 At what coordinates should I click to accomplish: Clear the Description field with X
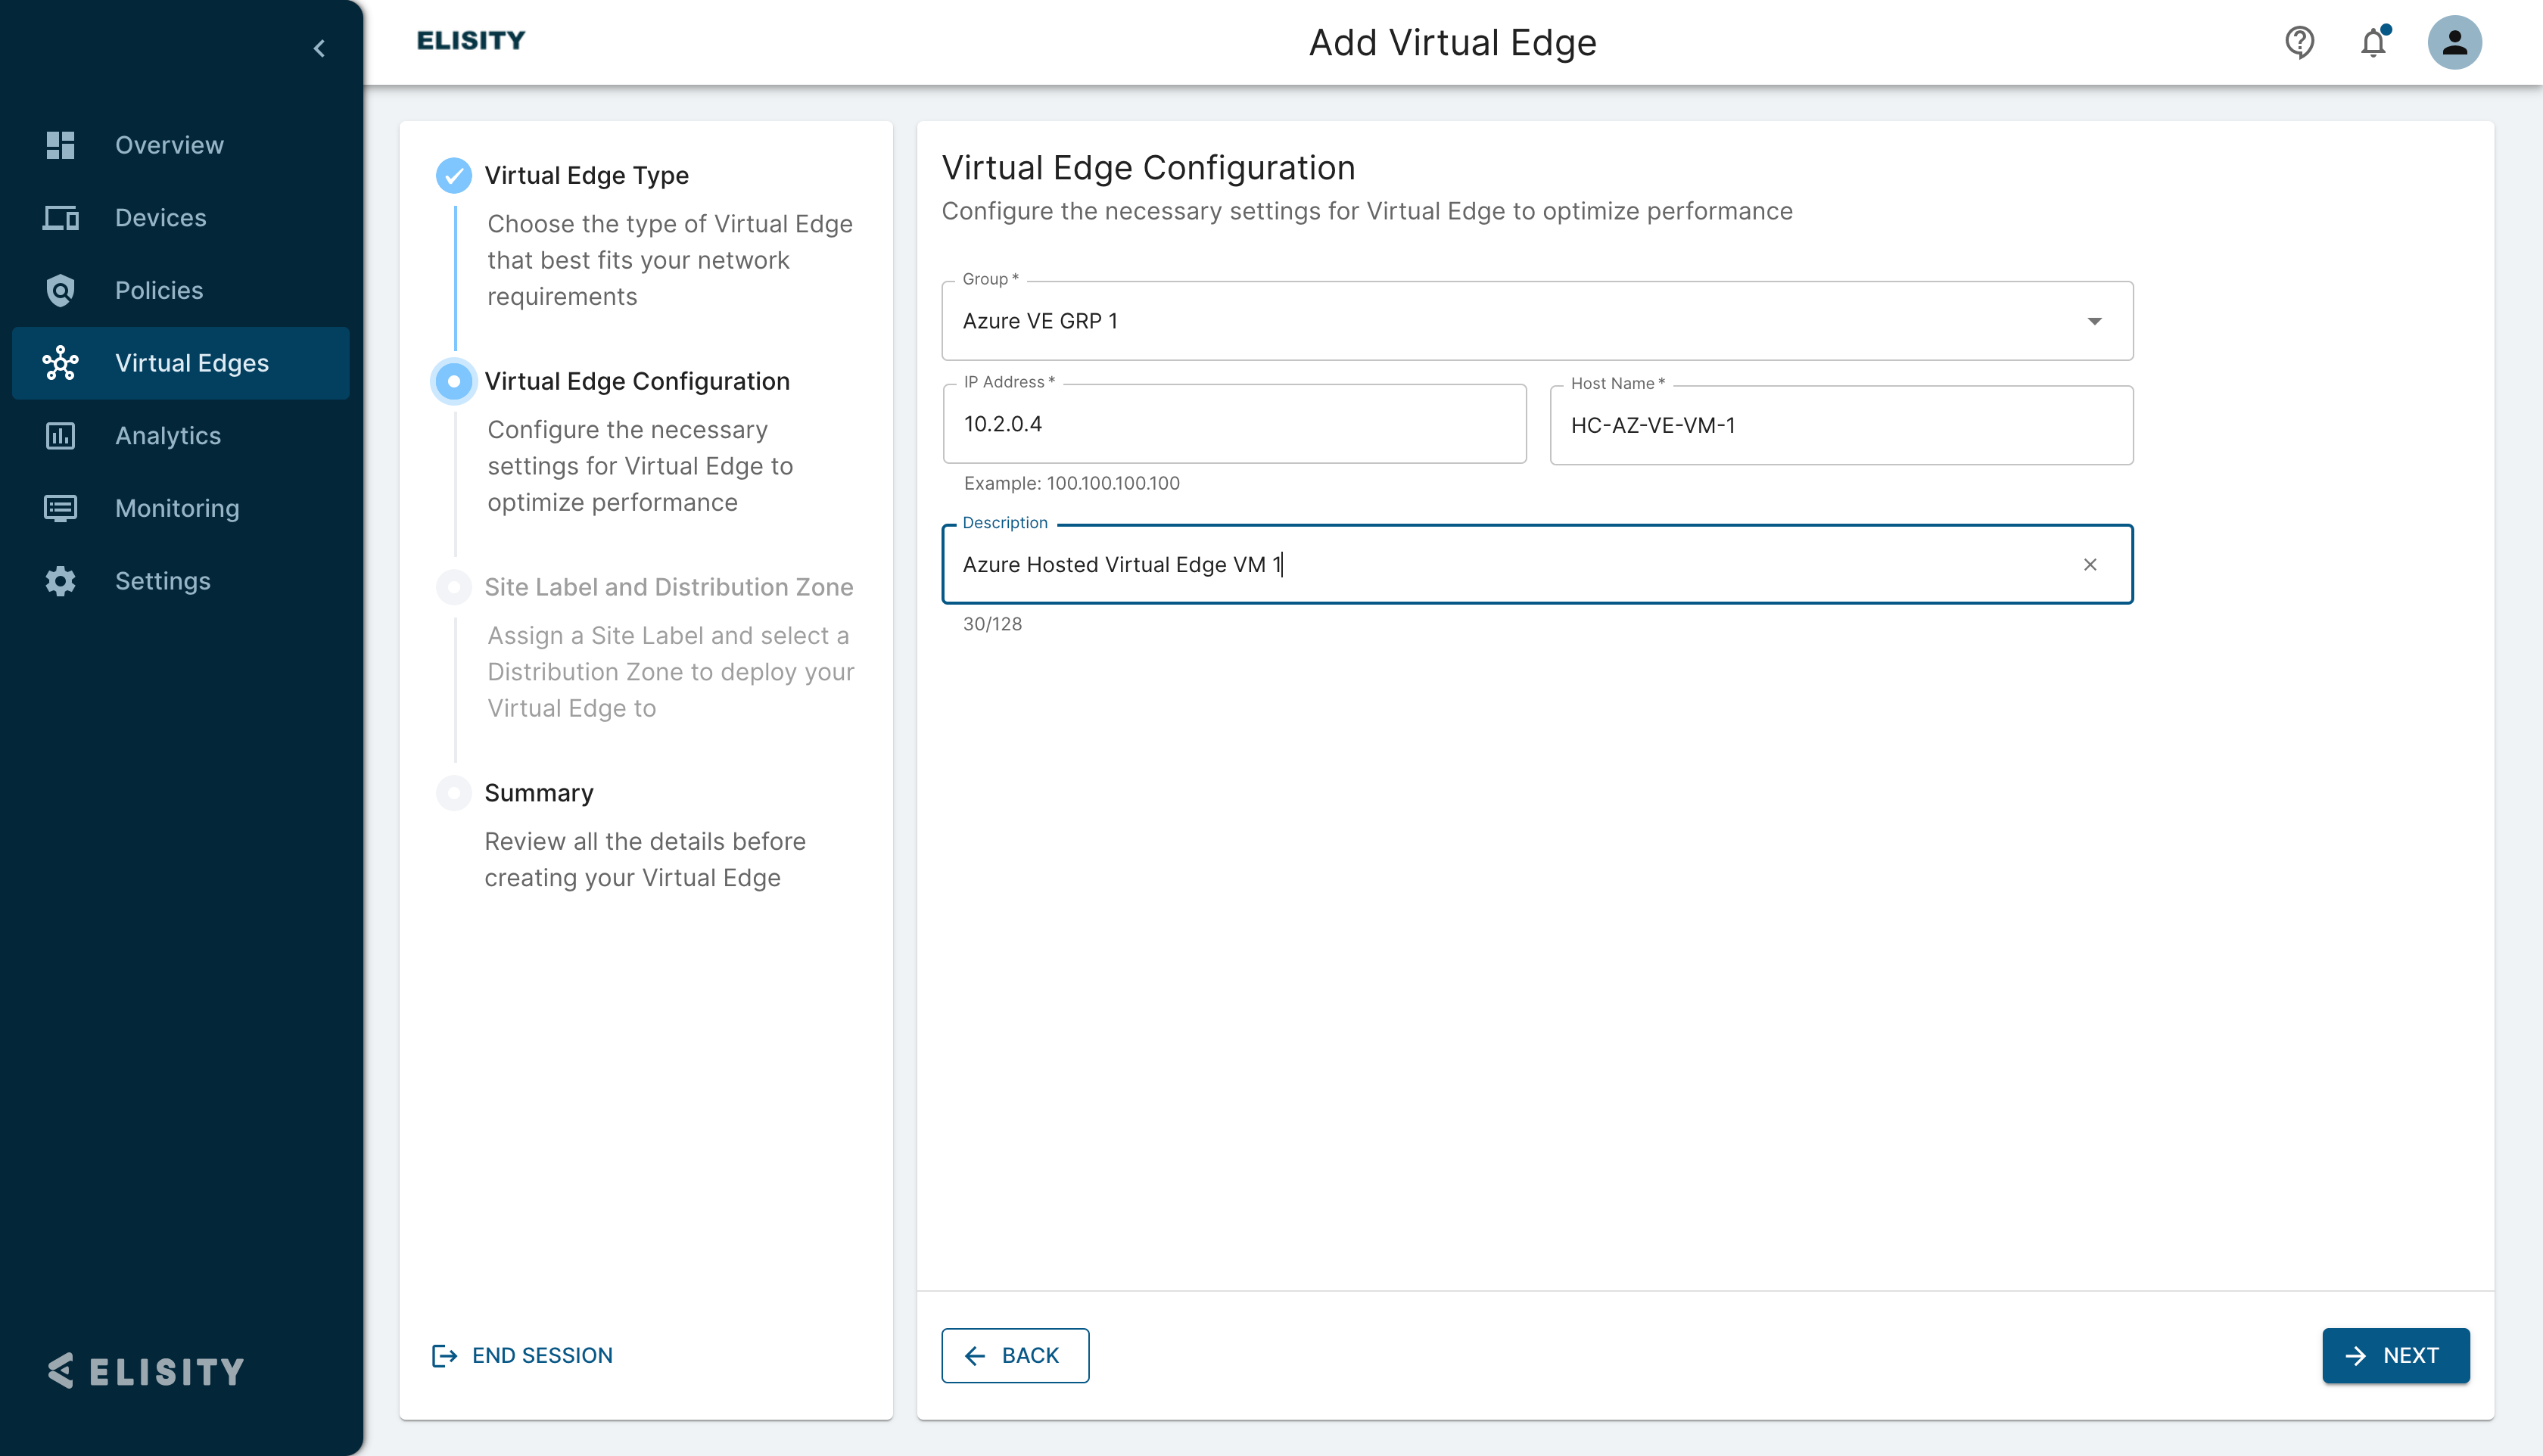click(x=2090, y=565)
